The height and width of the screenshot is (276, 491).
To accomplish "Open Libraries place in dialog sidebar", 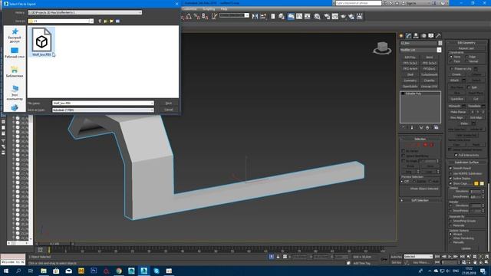I will click(x=15, y=71).
